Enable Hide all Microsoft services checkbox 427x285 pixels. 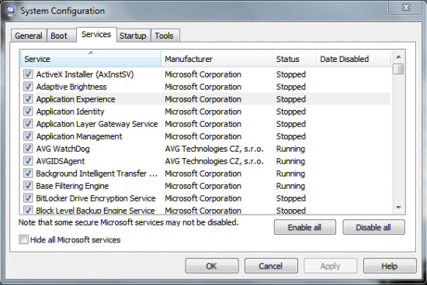pos(24,239)
